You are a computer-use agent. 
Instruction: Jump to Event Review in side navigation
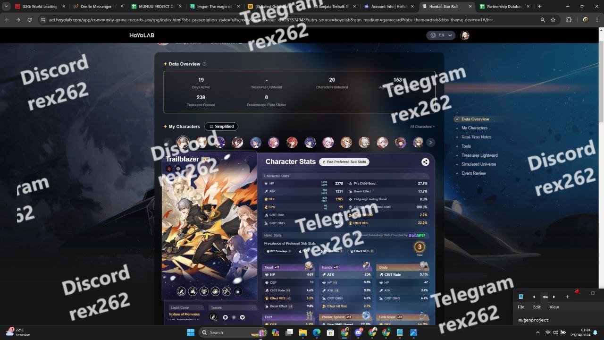pos(474,173)
